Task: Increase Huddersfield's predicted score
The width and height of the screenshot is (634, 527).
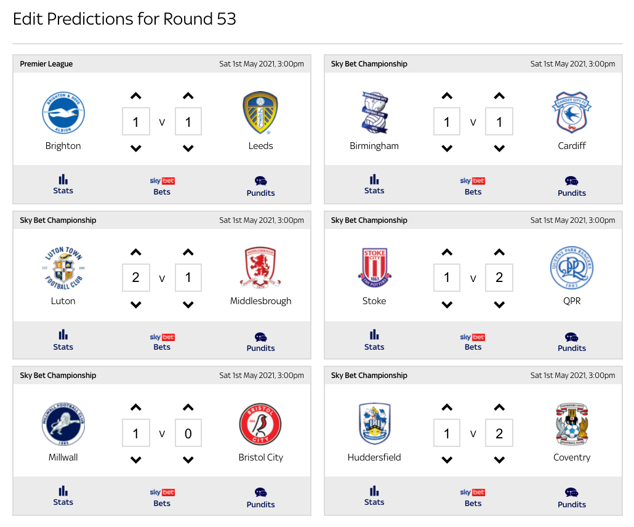Action: tap(447, 408)
